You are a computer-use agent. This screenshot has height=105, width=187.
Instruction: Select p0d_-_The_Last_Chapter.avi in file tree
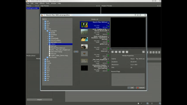[x=60, y=50]
